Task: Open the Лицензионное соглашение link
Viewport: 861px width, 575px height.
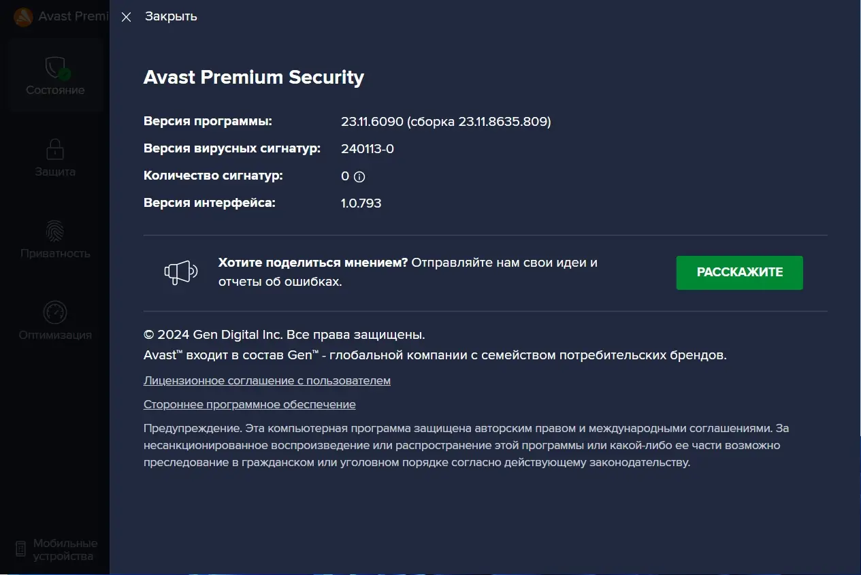Action: [x=267, y=380]
